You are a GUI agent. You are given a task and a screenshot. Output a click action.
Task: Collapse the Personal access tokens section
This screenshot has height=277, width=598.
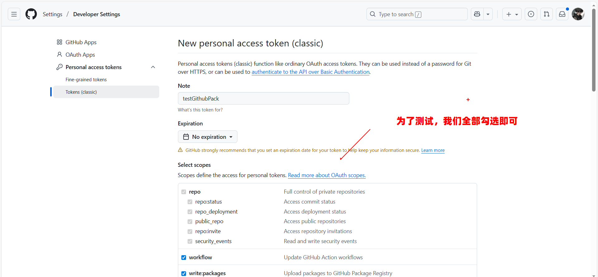pos(153,67)
